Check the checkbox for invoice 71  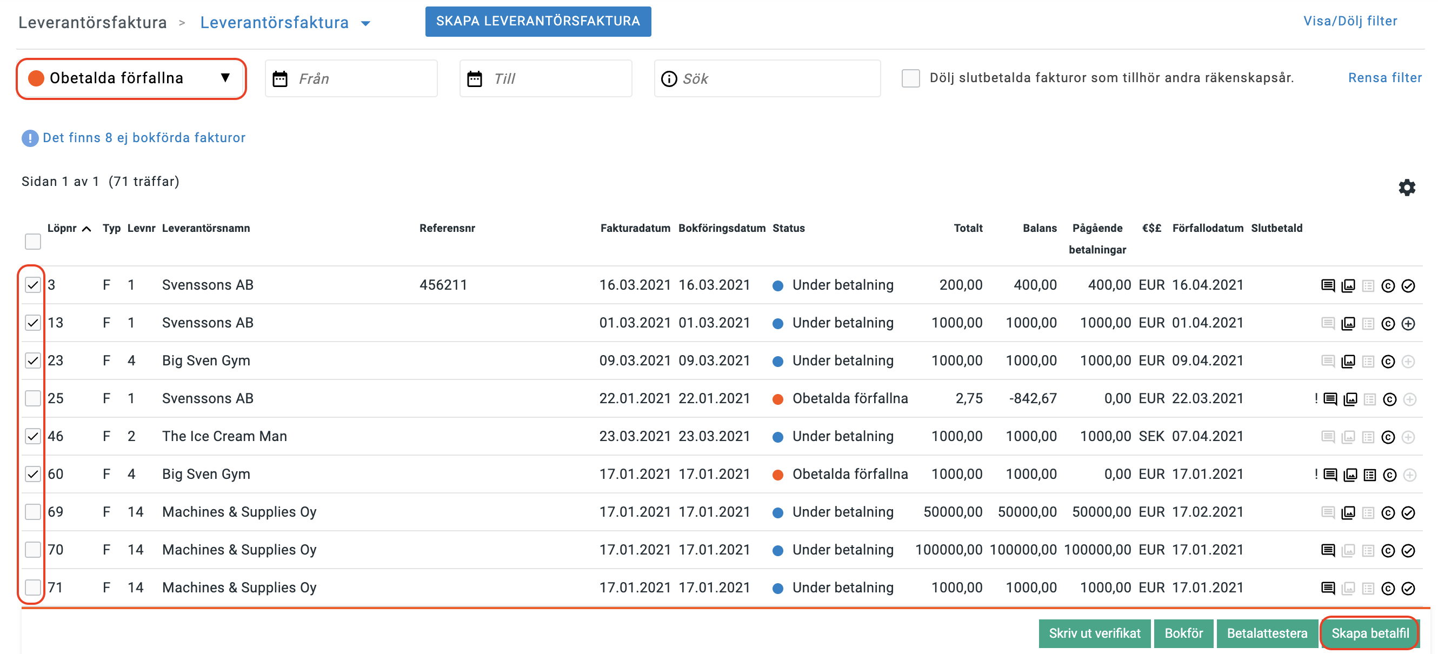tap(33, 588)
